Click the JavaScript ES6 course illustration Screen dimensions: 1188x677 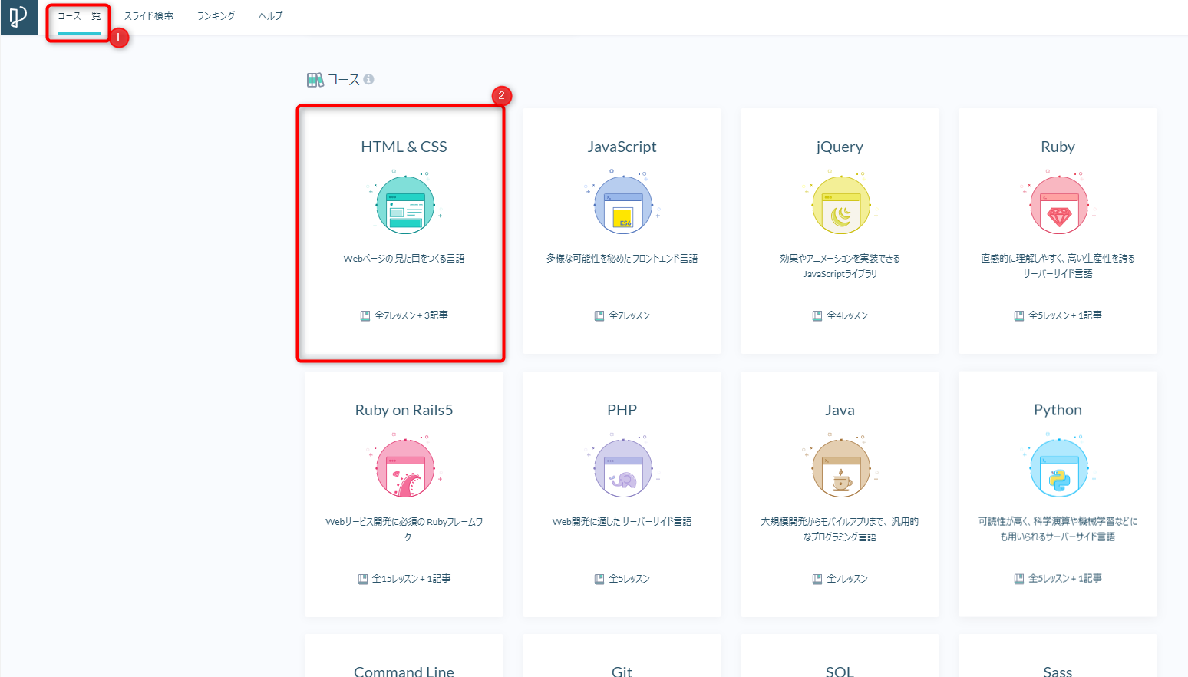click(x=622, y=204)
